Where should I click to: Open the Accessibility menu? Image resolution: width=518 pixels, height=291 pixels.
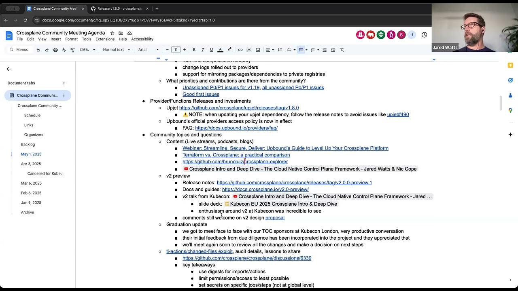tap(142, 39)
